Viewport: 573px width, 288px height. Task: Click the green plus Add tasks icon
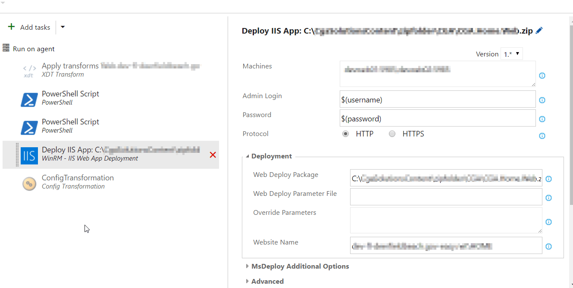point(11,27)
